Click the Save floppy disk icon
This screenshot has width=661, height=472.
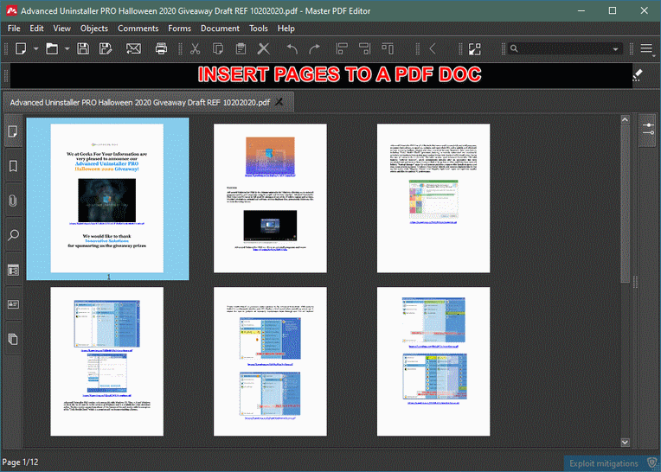click(x=83, y=48)
